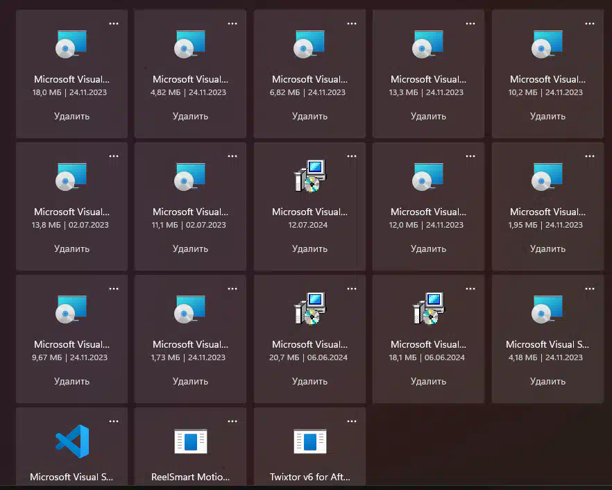Screen dimensions: 612x490
Task: Show more options for the 1,73 МБ app
Action: pos(232,289)
